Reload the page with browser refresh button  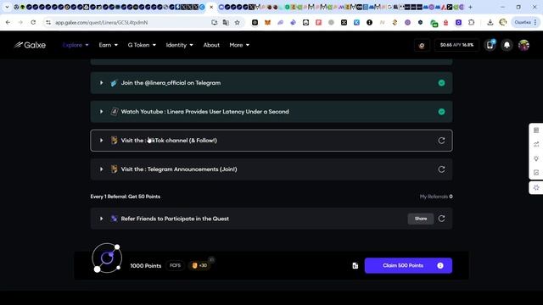click(33, 23)
